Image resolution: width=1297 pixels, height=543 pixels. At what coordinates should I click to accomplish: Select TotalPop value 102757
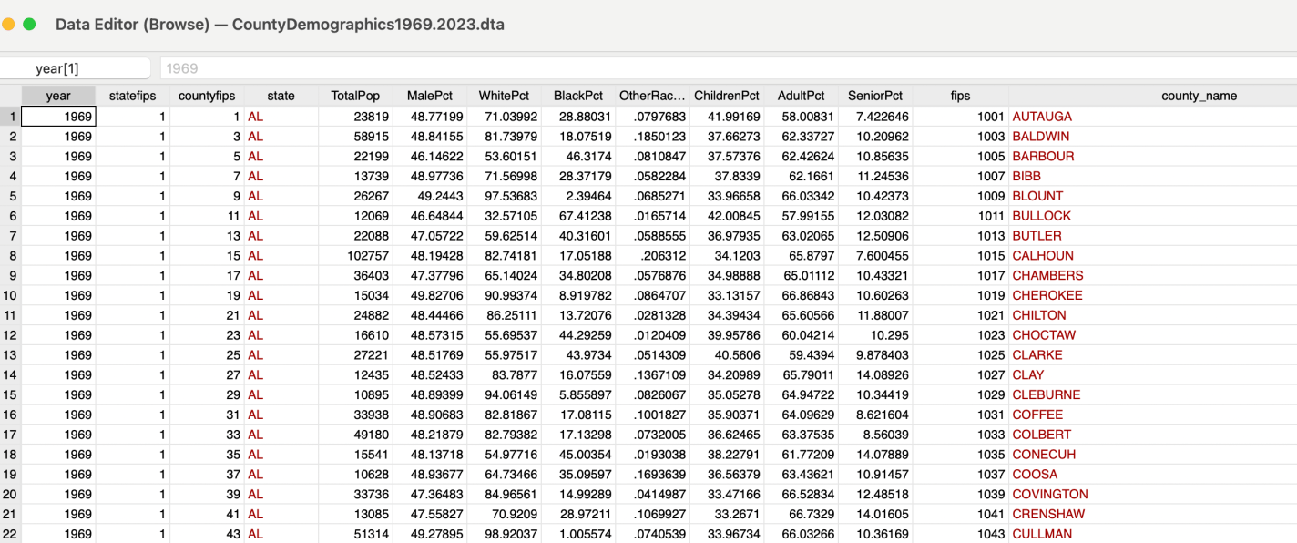(363, 256)
